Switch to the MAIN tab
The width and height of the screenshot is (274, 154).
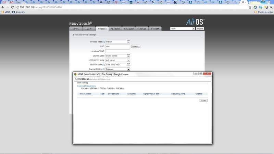coord(89,29)
